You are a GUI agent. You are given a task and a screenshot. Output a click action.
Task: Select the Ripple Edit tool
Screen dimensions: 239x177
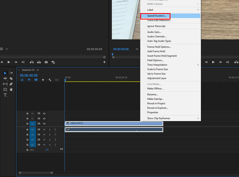pyautogui.click(x=5, y=78)
